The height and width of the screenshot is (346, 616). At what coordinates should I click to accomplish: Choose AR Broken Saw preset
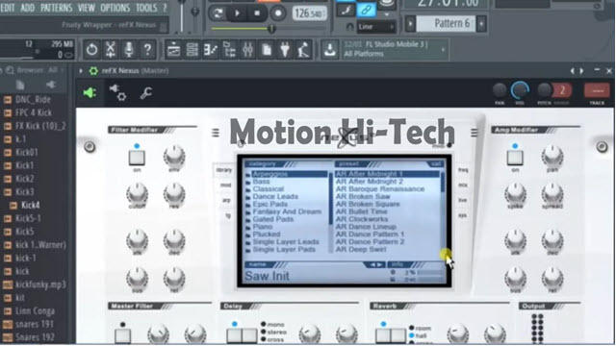click(x=363, y=196)
